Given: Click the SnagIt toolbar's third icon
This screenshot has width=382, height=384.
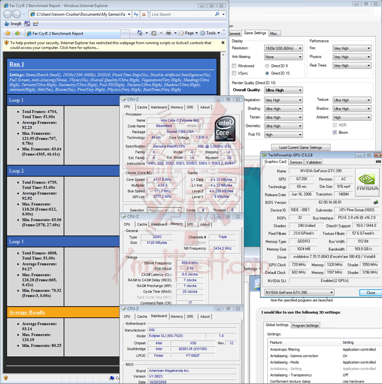Looking at the screenshot, I should pos(36,24).
